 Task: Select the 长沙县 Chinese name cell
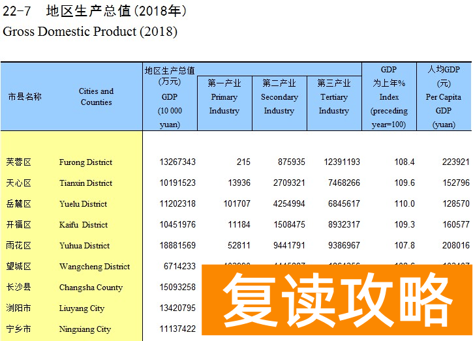(x=18, y=287)
